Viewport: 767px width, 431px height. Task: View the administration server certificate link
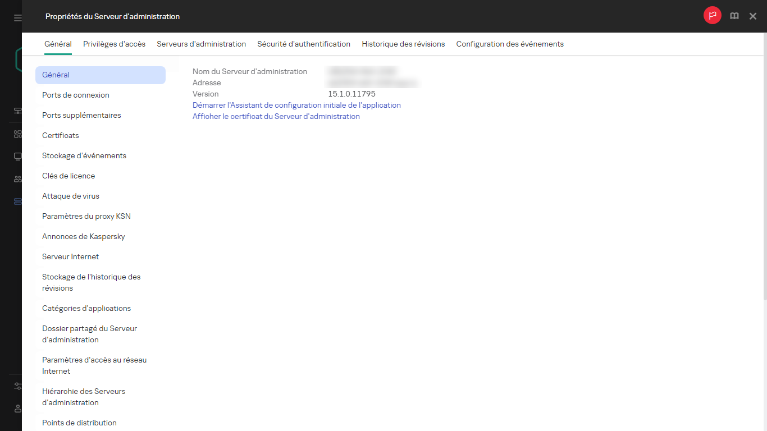276,116
